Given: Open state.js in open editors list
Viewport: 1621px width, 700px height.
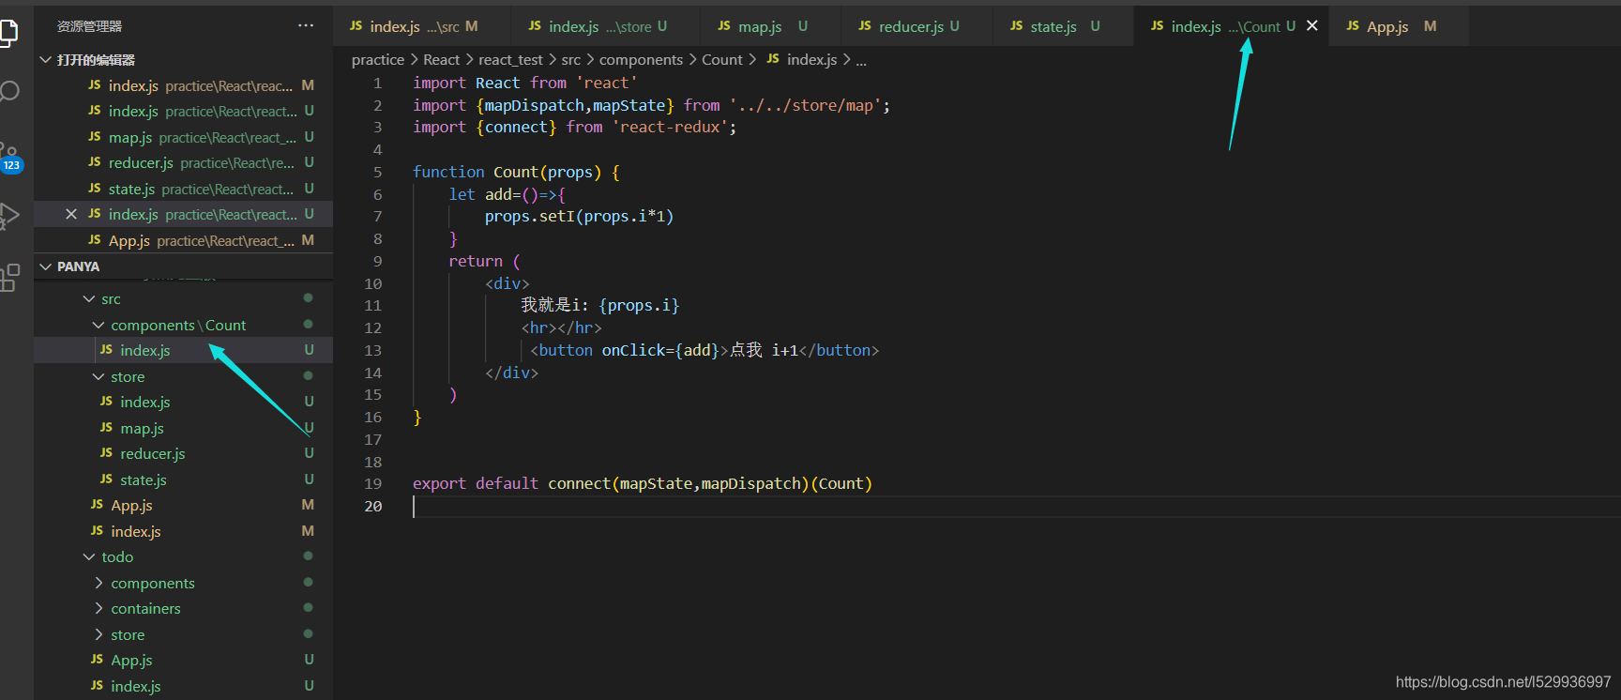Looking at the screenshot, I should click(x=183, y=189).
